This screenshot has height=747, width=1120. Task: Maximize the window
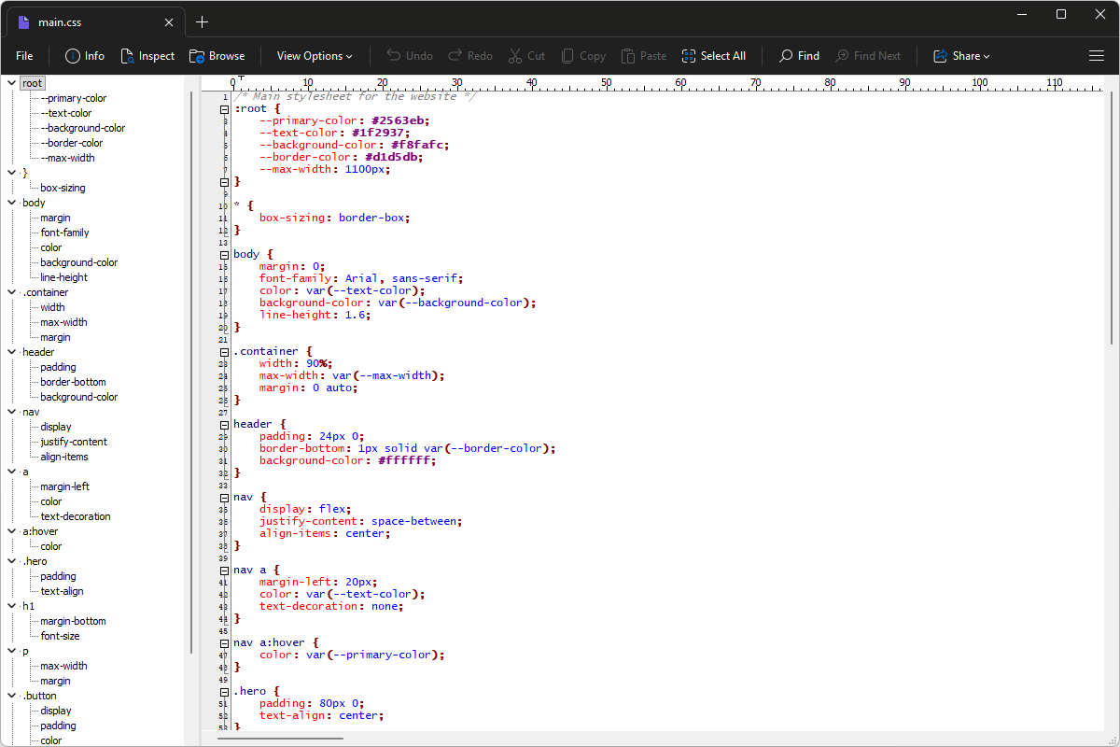coord(1061,14)
